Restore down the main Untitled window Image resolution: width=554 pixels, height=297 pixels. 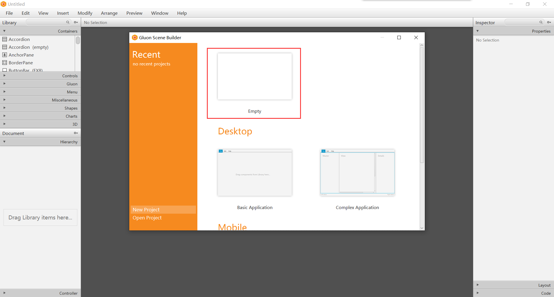click(528, 4)
